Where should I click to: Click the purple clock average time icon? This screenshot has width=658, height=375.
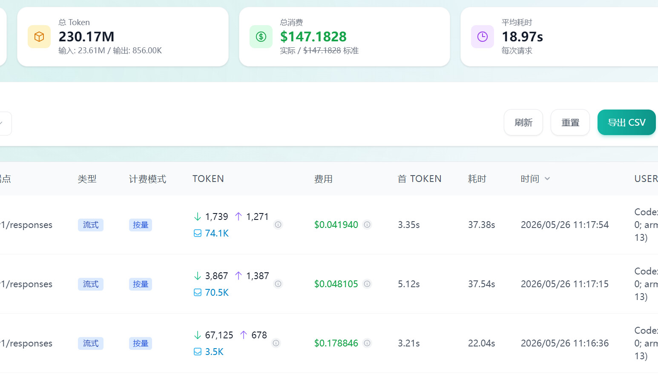(483, 37)
